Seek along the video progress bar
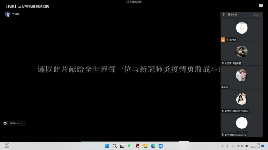268x150 pixels. 111,137
